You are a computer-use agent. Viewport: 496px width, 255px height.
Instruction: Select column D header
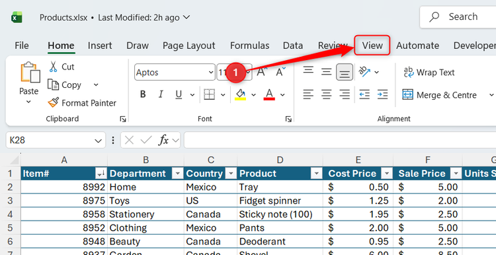point(280,160)
